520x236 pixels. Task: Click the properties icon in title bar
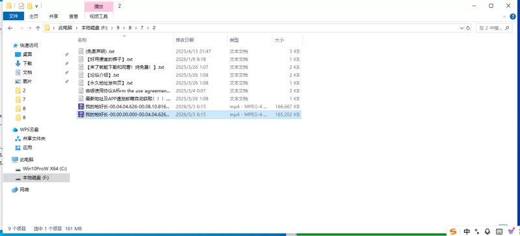[x=21, y=6]
